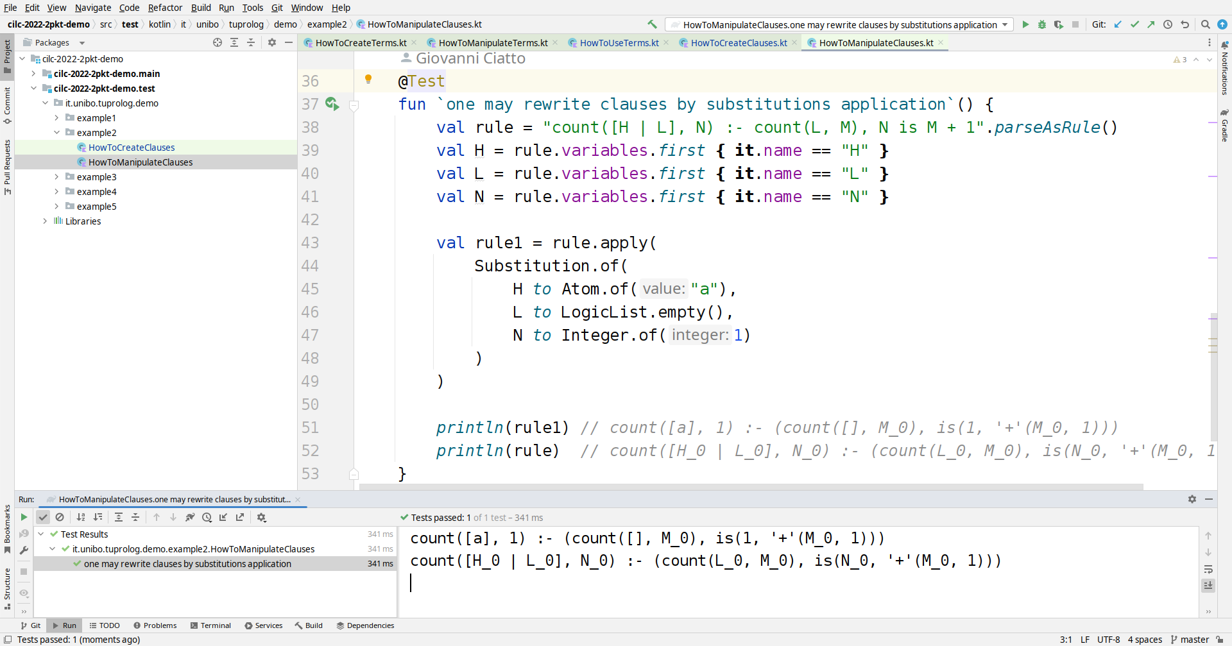The image size is (1232, 646).
Task: Collapse cilc-2022-2pkt-demo.test module
Action: 33,89
